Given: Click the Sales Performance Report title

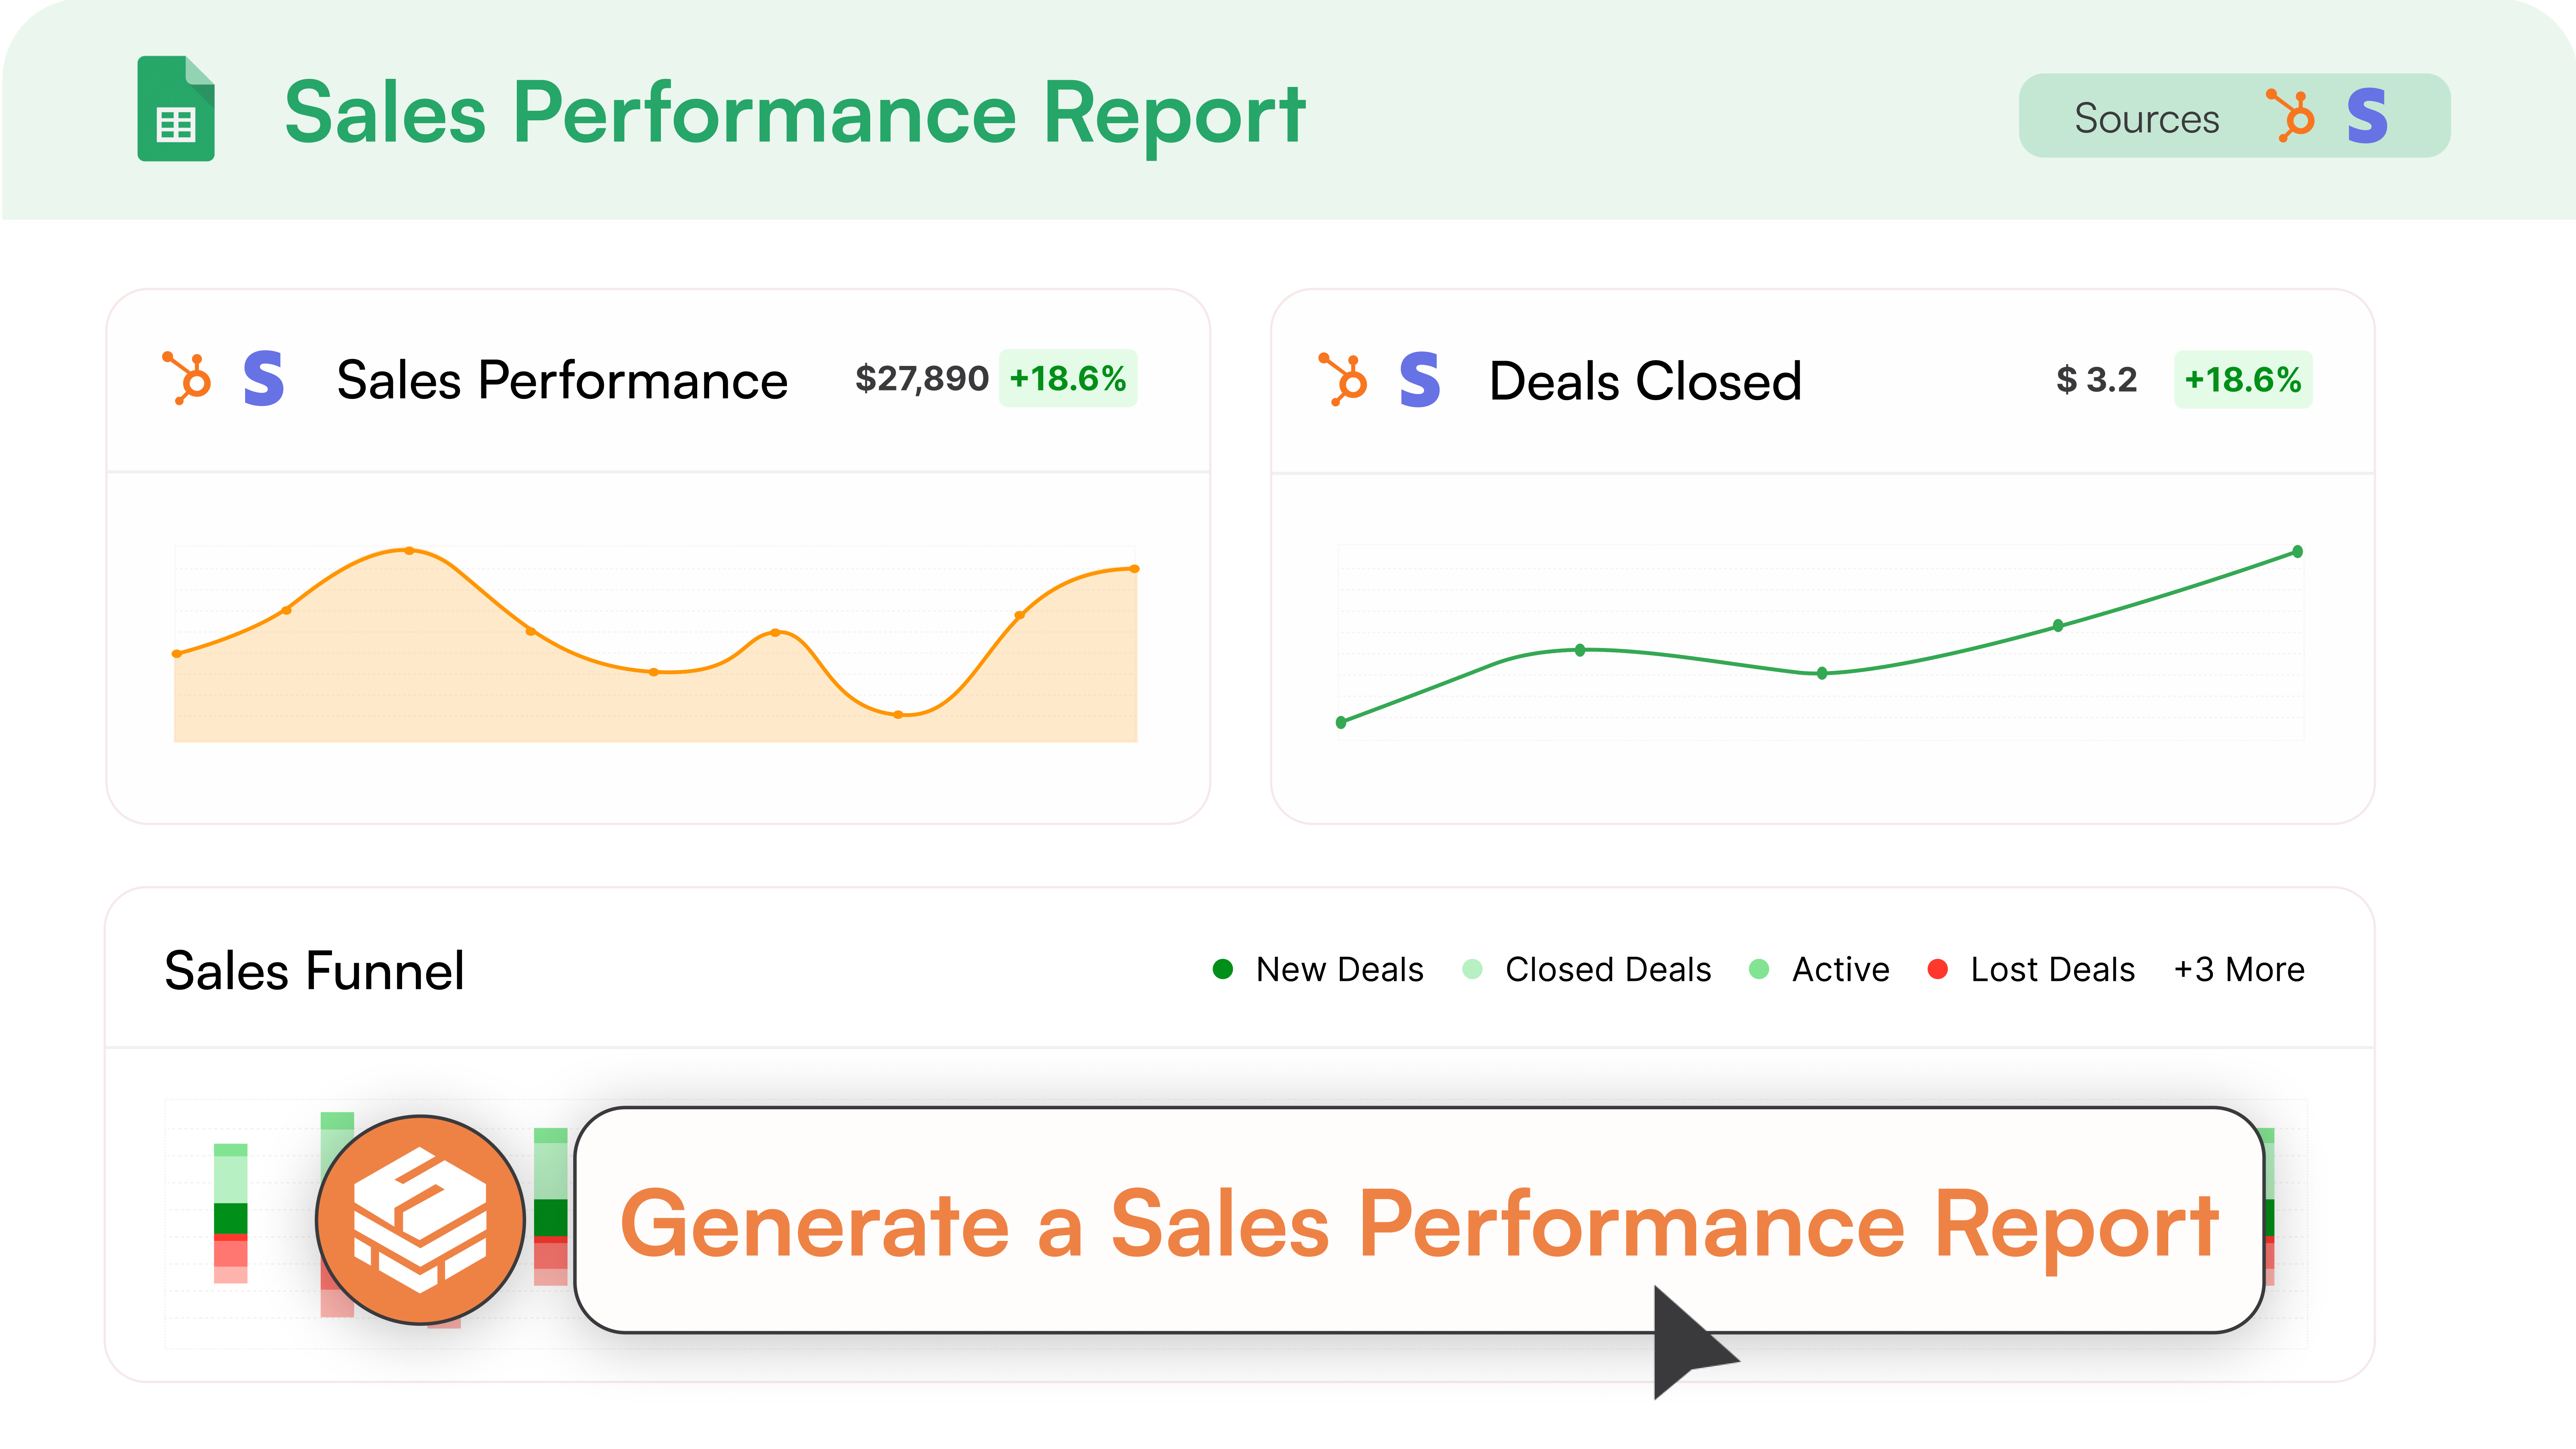Looking at the screenshot, I should [x=795, y=114].
